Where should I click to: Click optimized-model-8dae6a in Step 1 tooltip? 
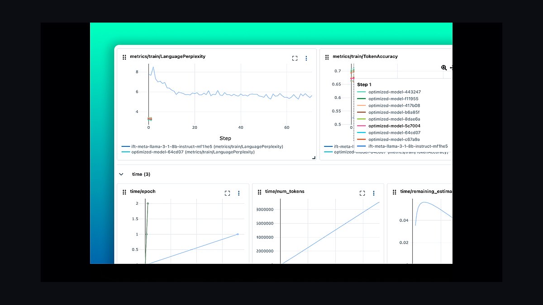(389, 119)
